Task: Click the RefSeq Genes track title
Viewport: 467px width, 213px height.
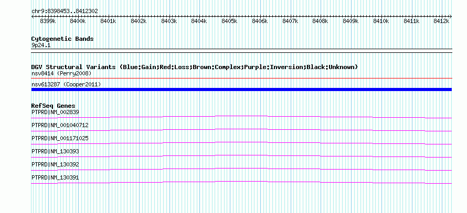Action: 54,106
